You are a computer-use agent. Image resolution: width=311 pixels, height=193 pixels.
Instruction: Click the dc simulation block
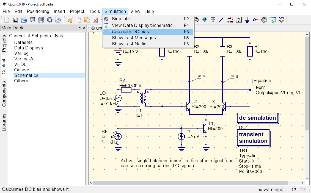[x=258, y=118]
